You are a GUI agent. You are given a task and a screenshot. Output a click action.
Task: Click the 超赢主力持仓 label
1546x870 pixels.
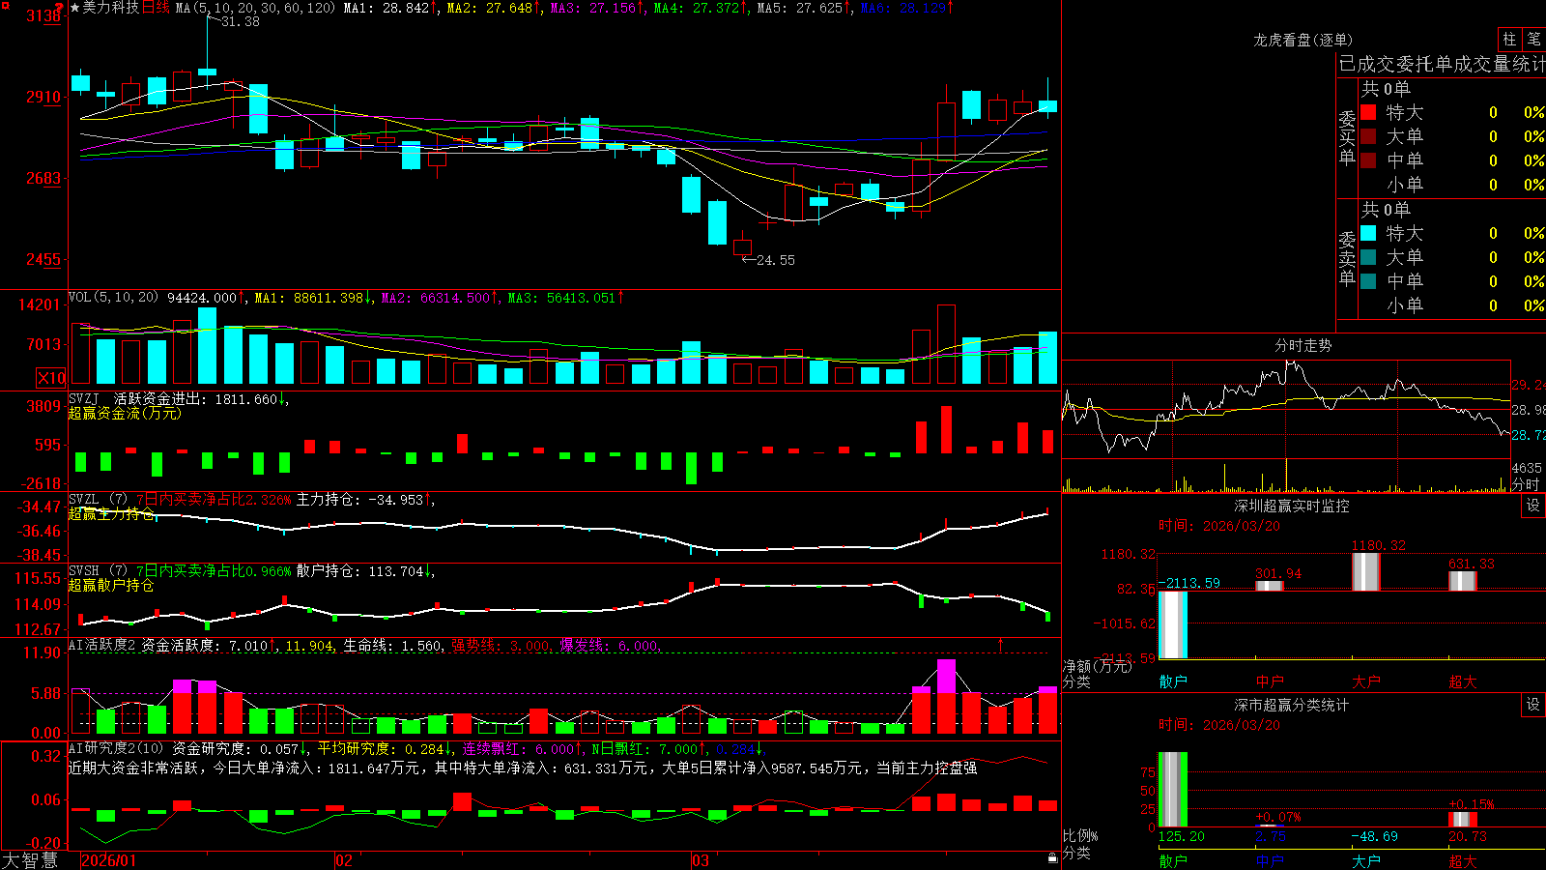pyautogui.click(x=111, y=513)
